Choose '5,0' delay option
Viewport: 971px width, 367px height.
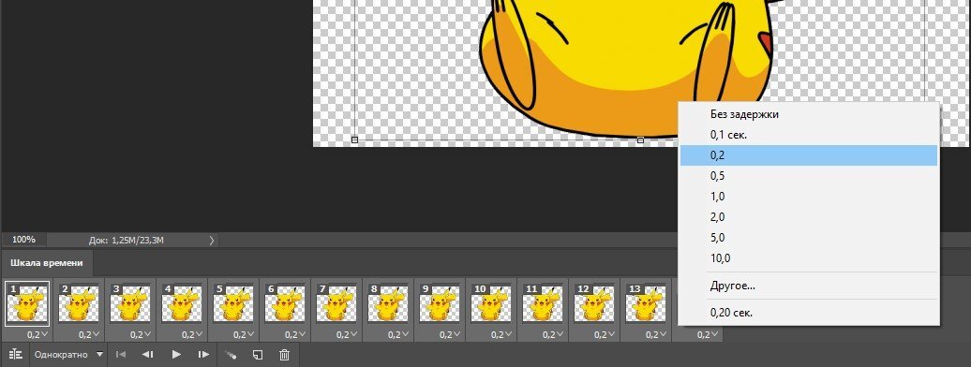[808, 238]
